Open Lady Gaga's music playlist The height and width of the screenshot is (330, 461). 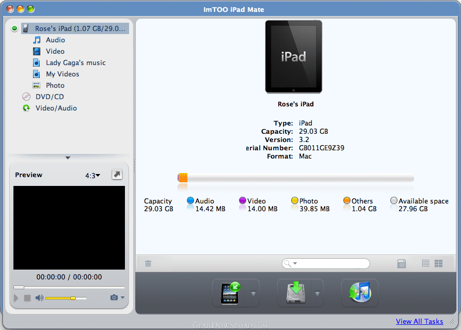(75, 62)
